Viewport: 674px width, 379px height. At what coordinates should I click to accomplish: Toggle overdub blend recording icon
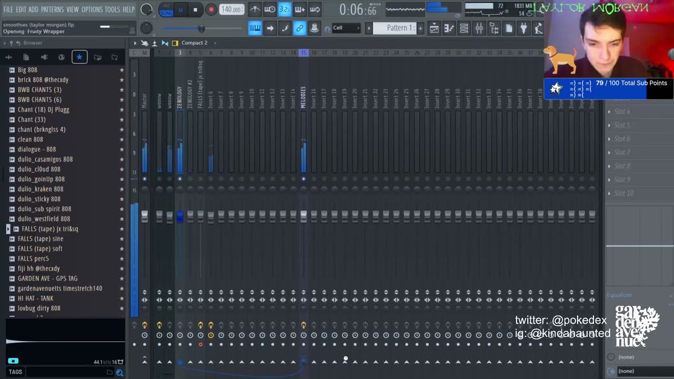pos(300,9)
